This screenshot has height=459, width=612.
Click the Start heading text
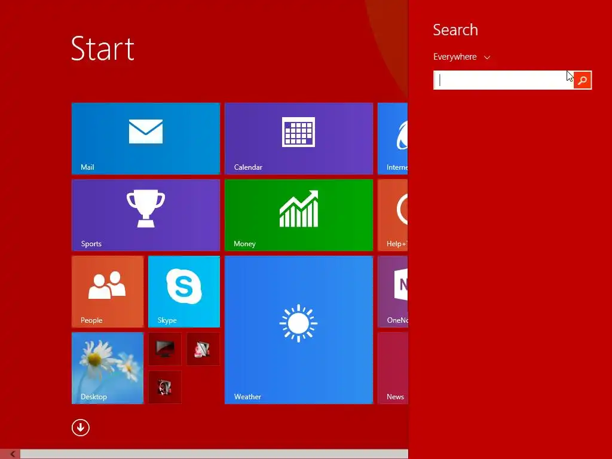tap(103, 49)
